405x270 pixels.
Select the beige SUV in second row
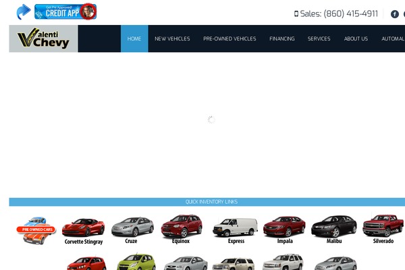coord(234,264)
